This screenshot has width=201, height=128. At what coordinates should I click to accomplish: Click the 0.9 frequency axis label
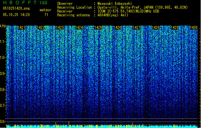[x=3, y=74]
